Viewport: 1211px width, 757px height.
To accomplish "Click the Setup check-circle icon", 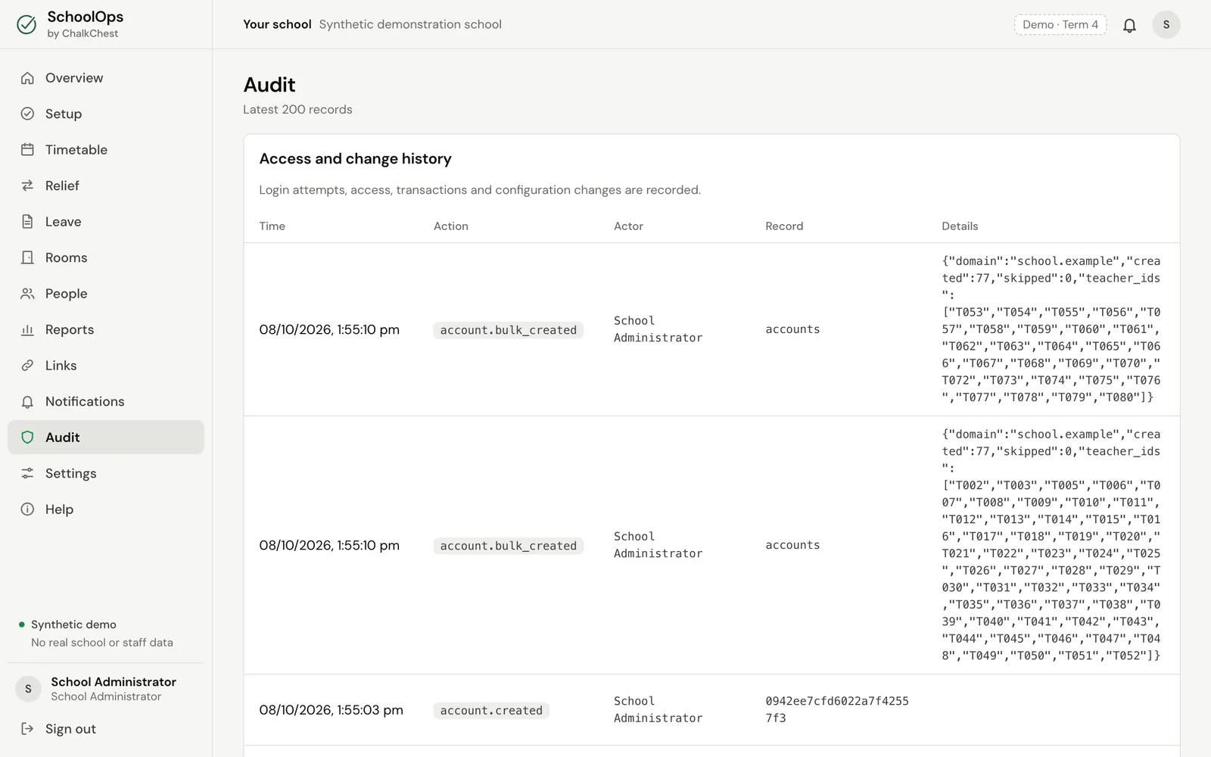I will coord(27,114).
